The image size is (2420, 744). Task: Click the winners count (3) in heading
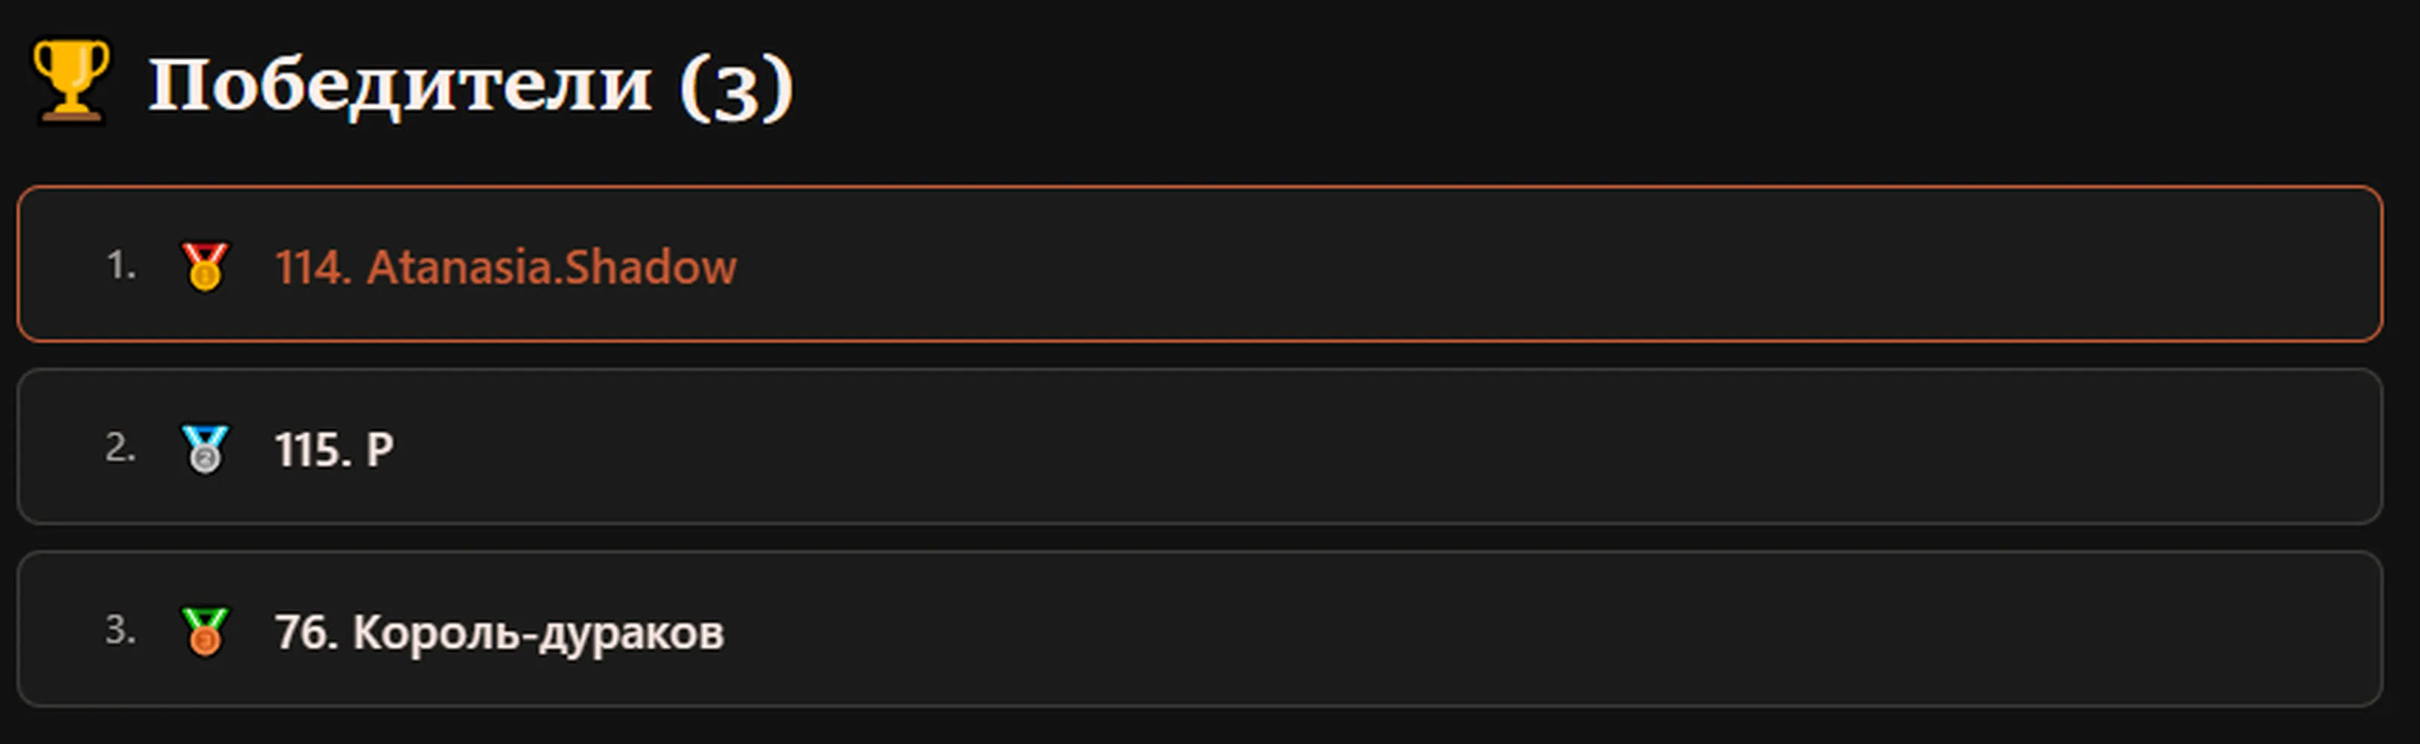pyautogui.click(x=737, y=86)
